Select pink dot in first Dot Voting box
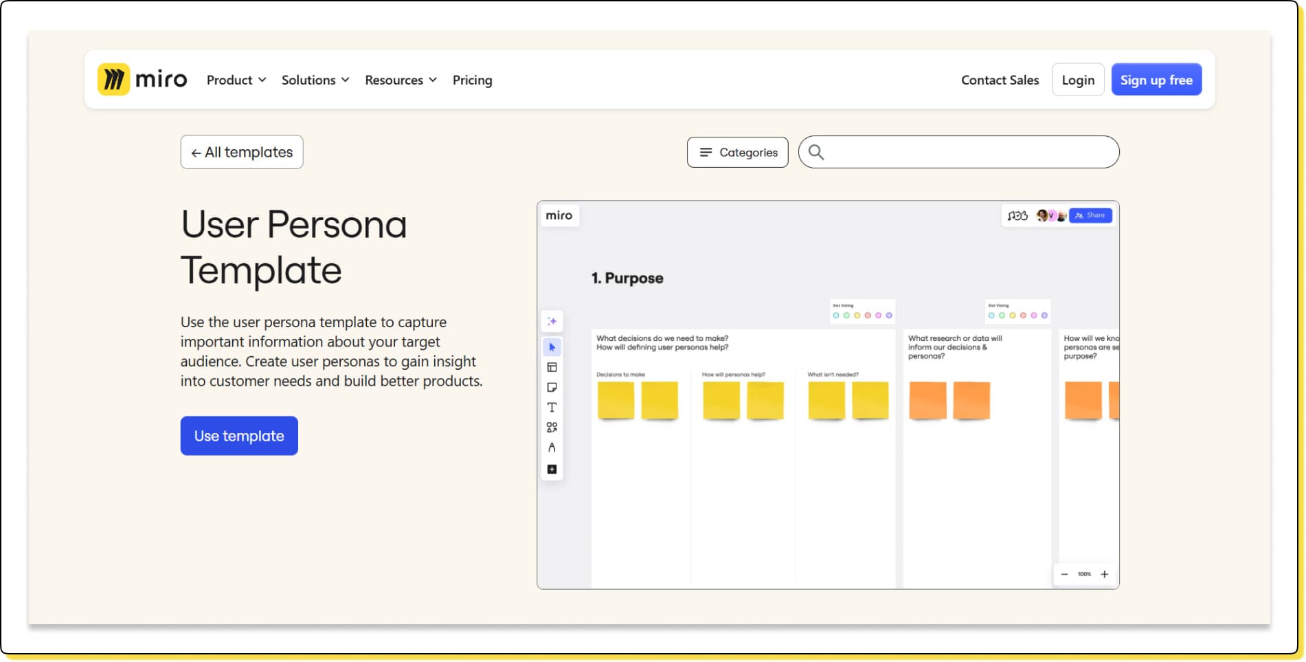 (878, 316)
